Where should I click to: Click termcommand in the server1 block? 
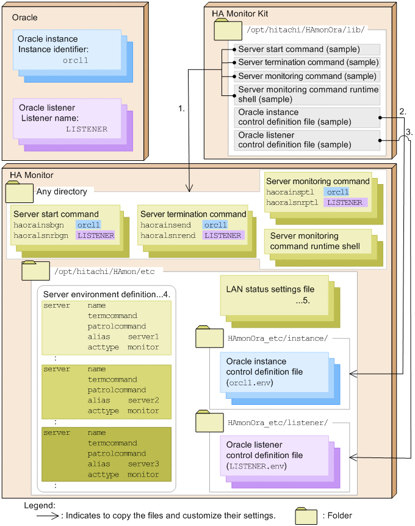(x=112, y=316)
